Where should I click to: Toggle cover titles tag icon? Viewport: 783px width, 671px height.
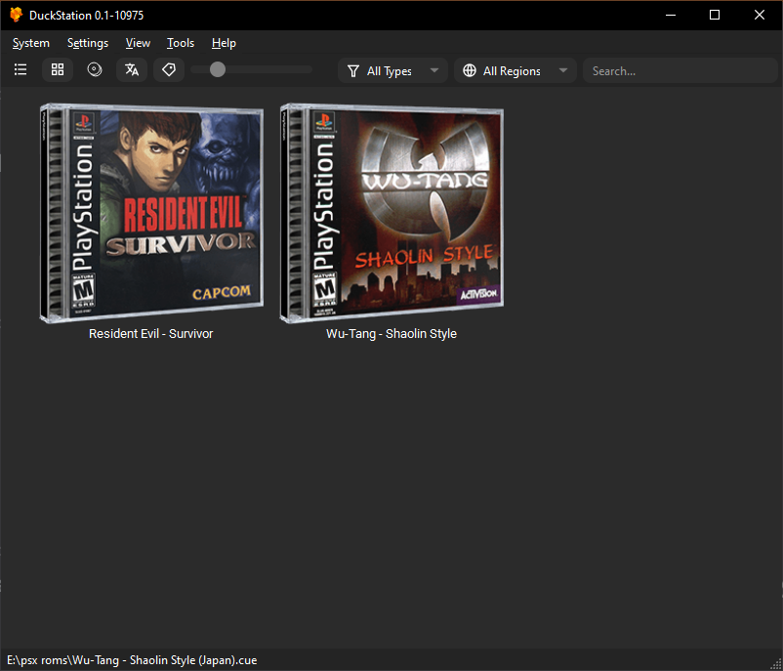click(169, 70)
